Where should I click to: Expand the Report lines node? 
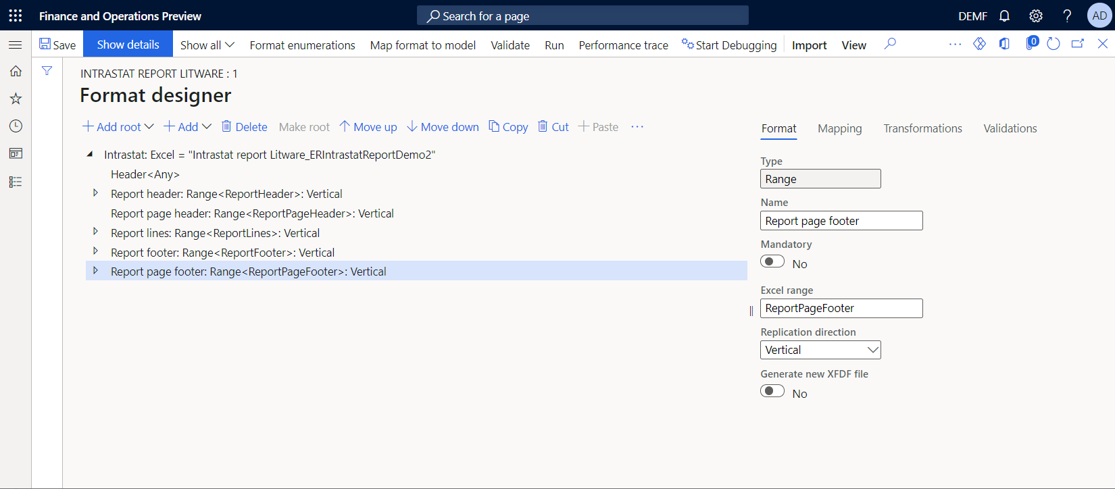tap(95, 232)
